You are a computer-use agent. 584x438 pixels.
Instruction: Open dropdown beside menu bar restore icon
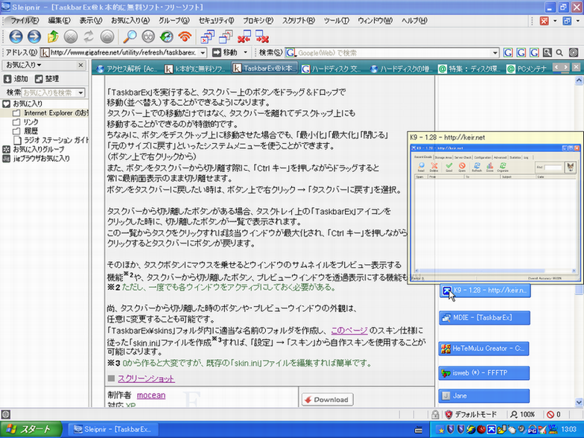[578, 21]
